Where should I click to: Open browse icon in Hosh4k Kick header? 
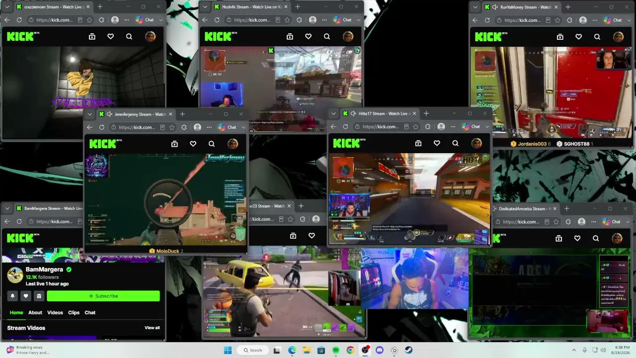tap(290, 36)
